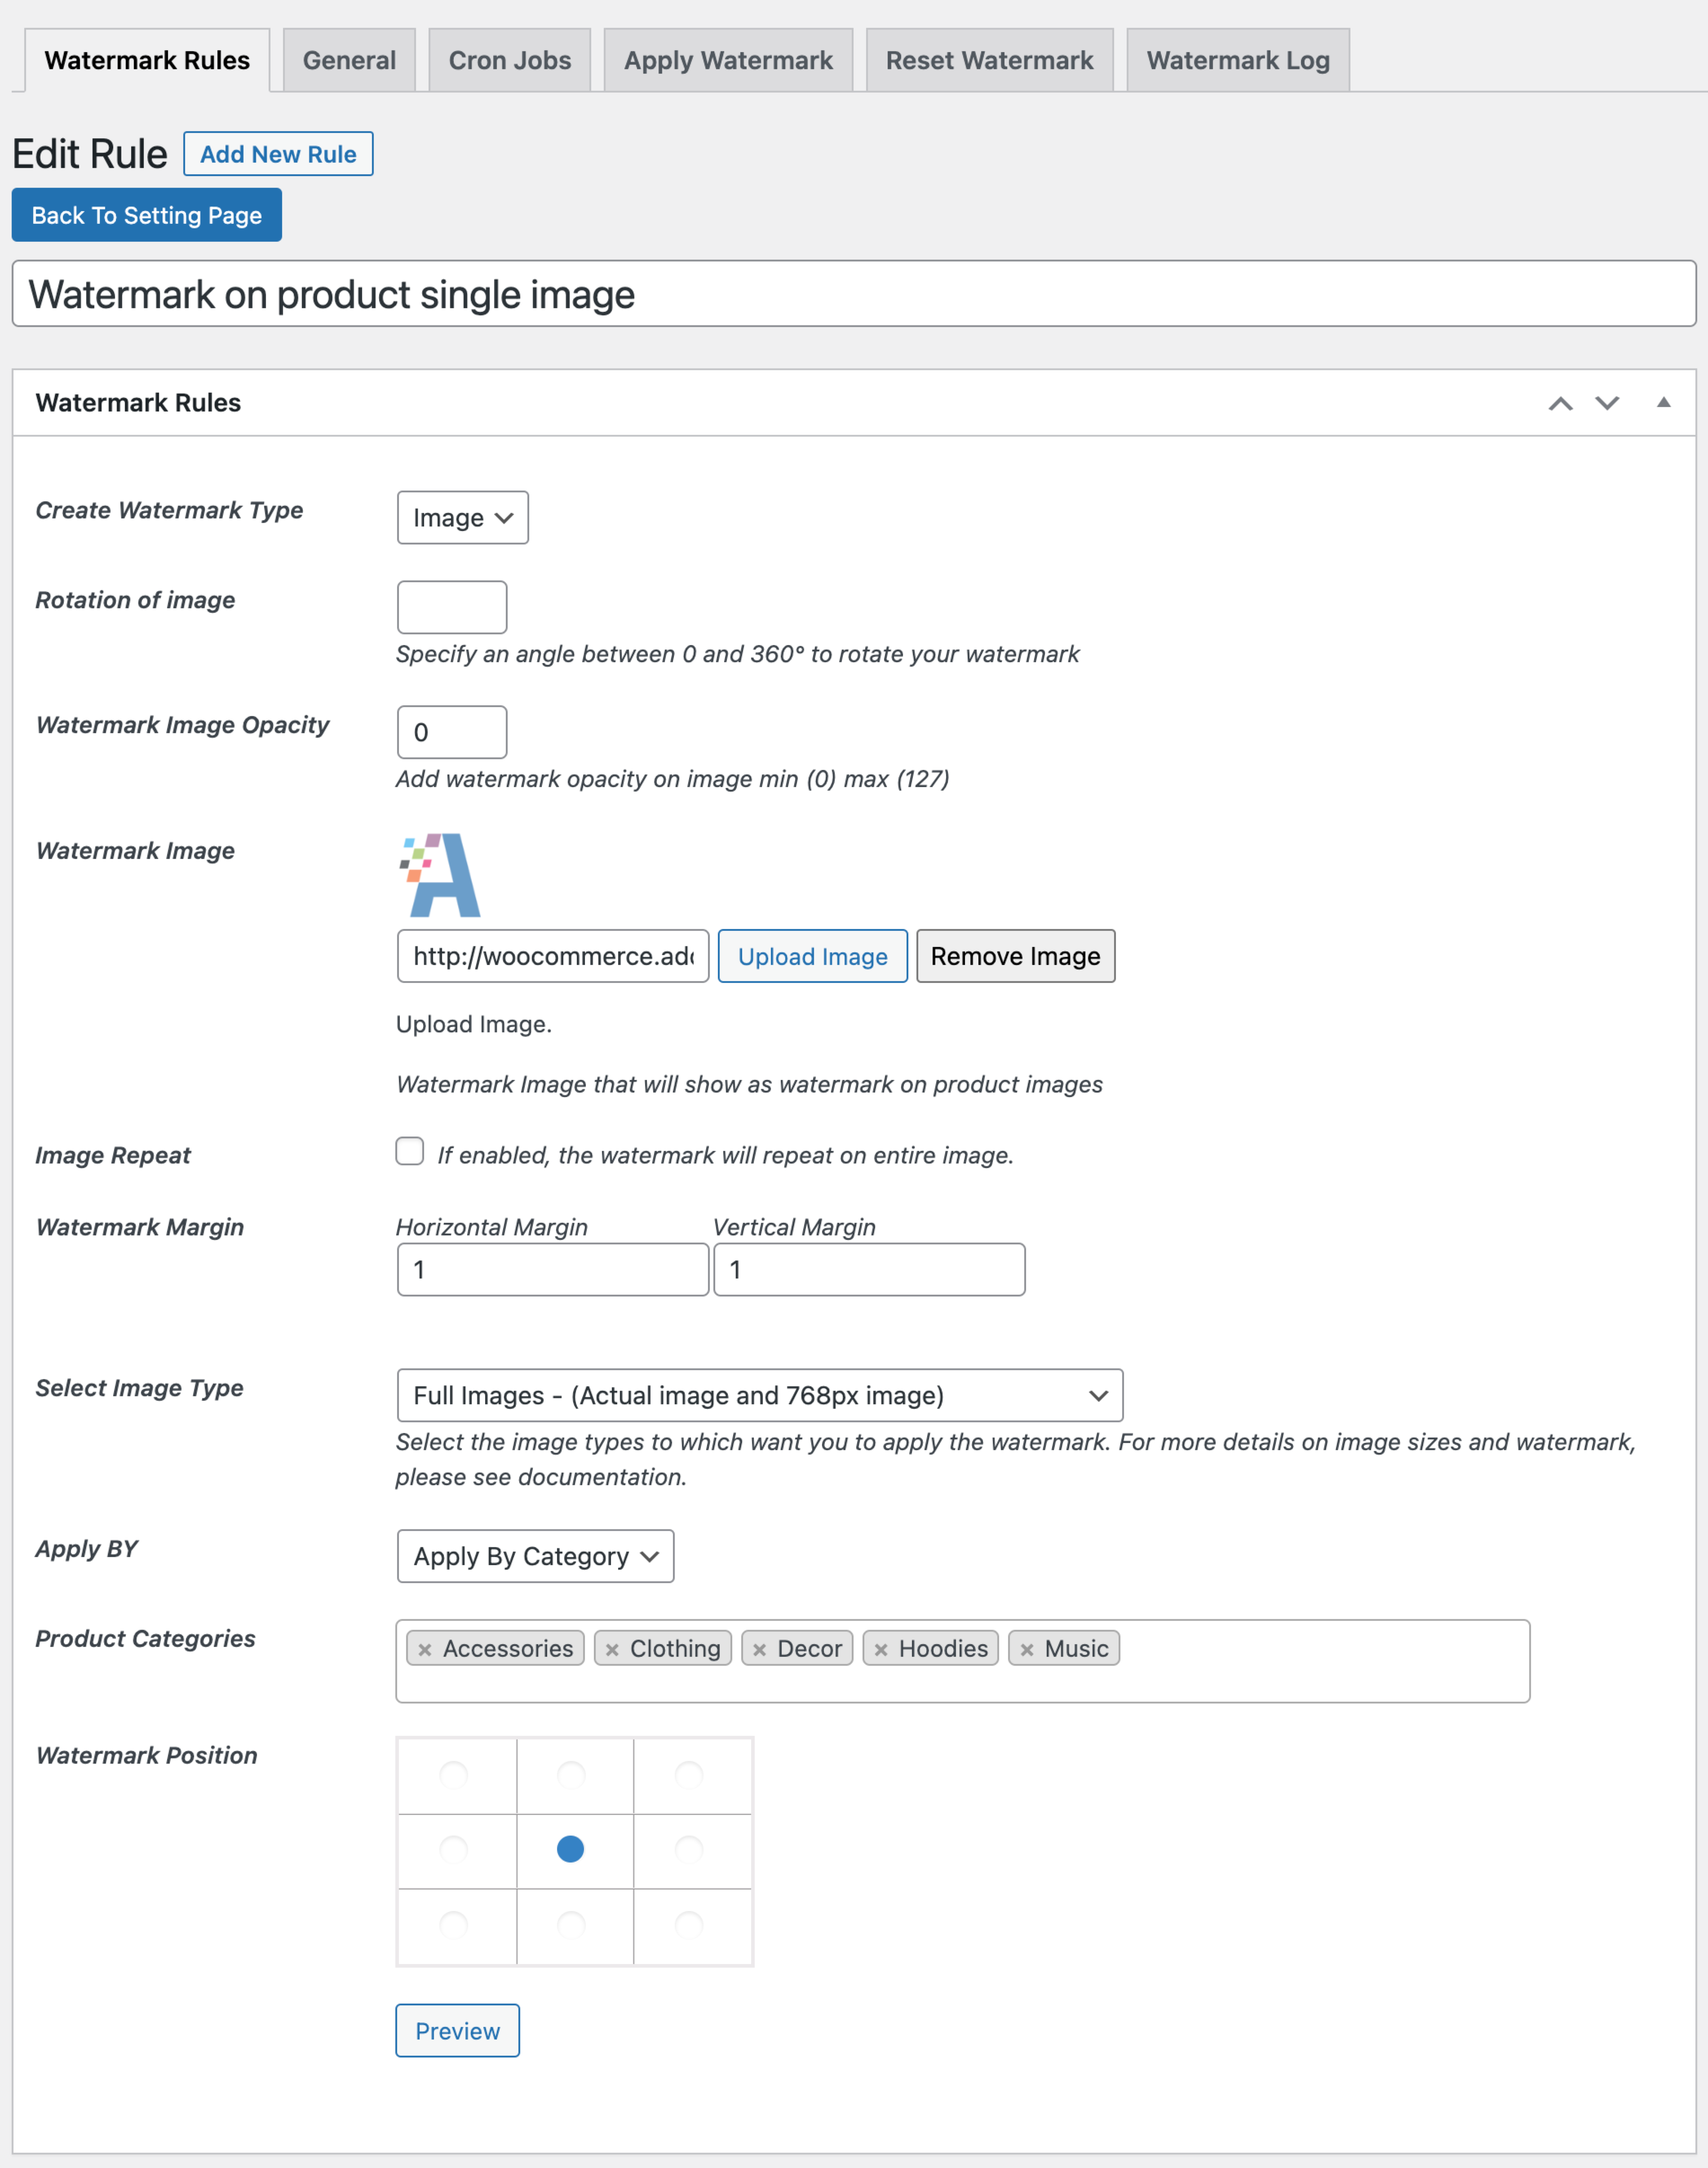1708x2168 pixels.
Task: Open the Create Watermark Type dropdown
Action: pyautogui.click(x=462, y=518)
